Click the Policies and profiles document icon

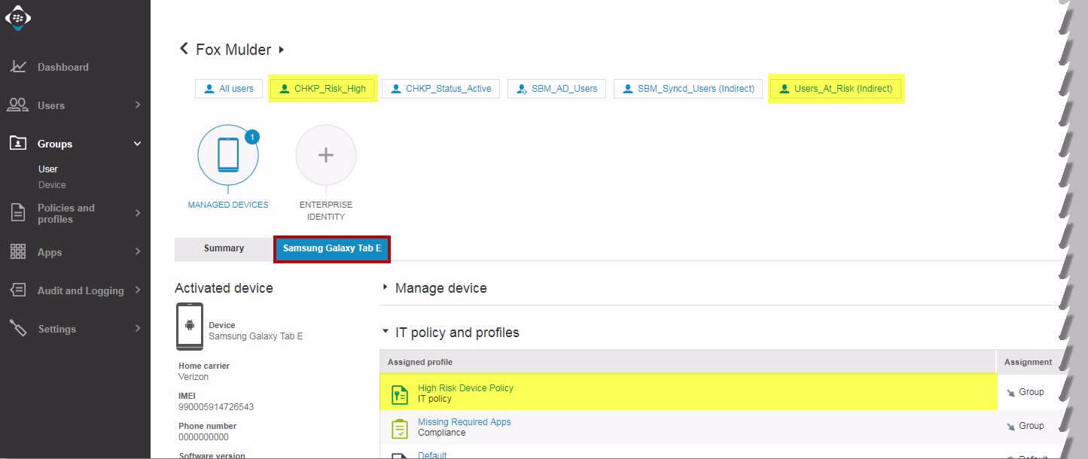pyautogui.click(x=18, y=213)
